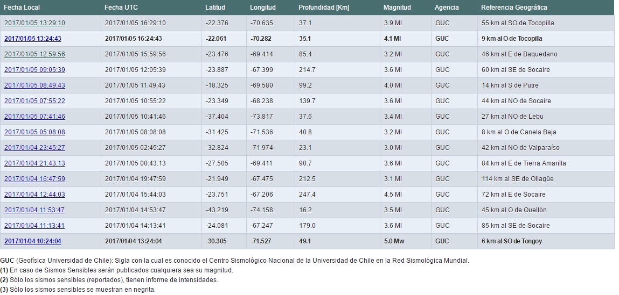Image resolution: width=619 pixels, height=295 pixels.
Task: Select the 2017/01/05 08:49:43 event link
Action: (34, 85)
